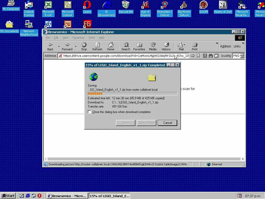265x199 pixels.
Task: Expand the Links bar chevron
Action: click(243, 43)
